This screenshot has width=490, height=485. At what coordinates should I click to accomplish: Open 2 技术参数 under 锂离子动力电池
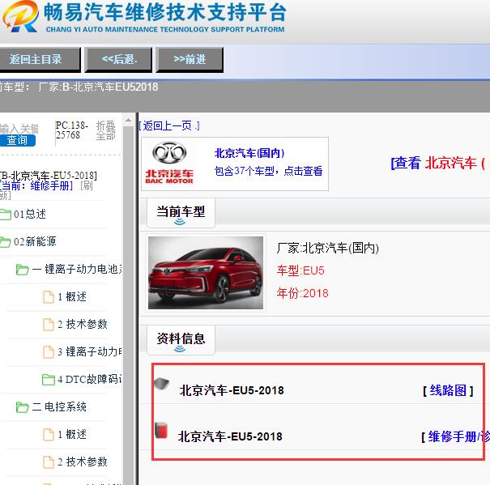82,324
